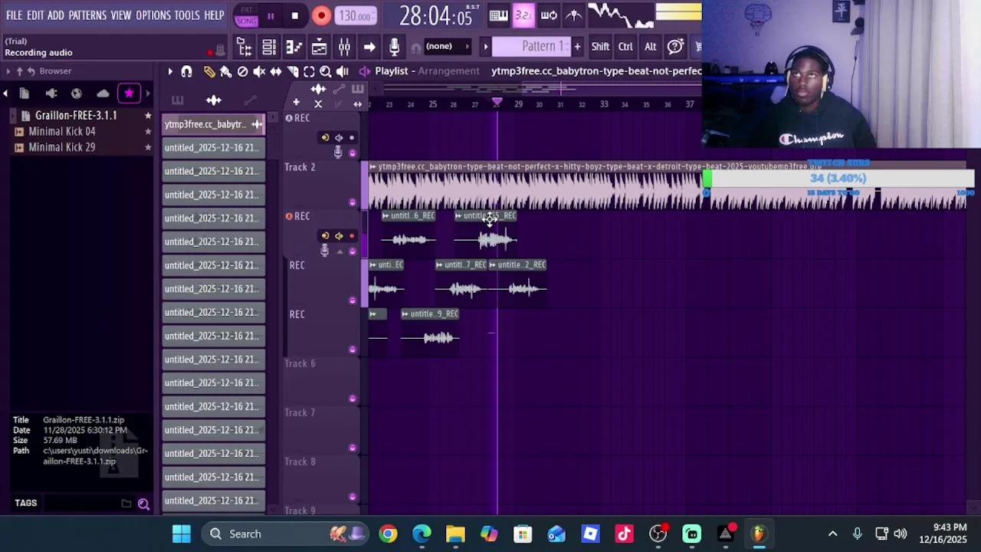This screenshot has width=981, height=552.
Task: Open the Mixer icon
Action: 344,48
